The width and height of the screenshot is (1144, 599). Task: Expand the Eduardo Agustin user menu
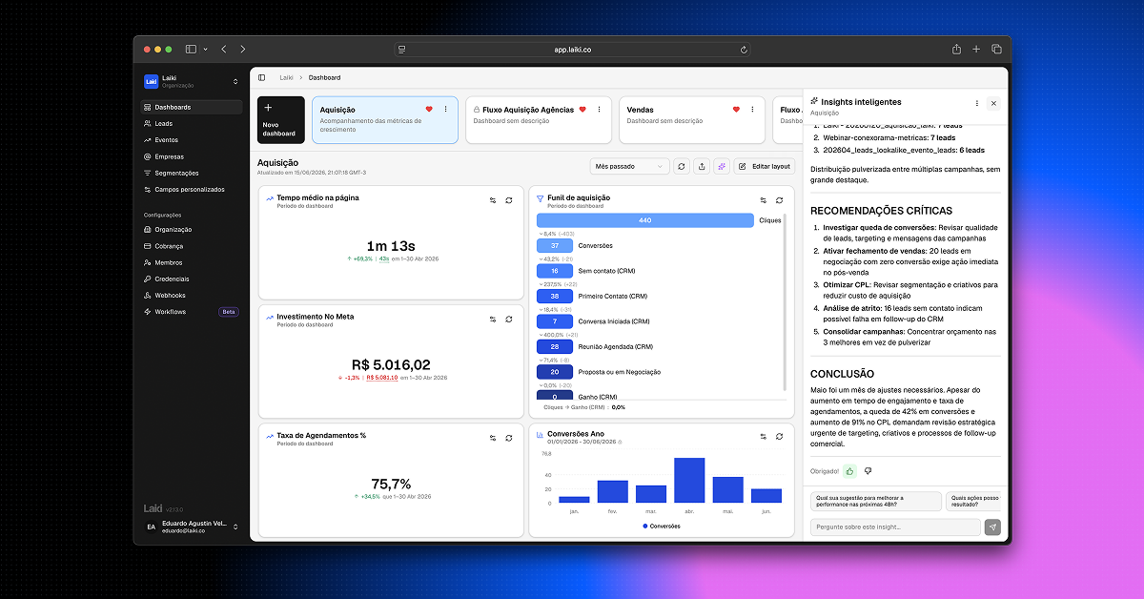tap(191, 527)
